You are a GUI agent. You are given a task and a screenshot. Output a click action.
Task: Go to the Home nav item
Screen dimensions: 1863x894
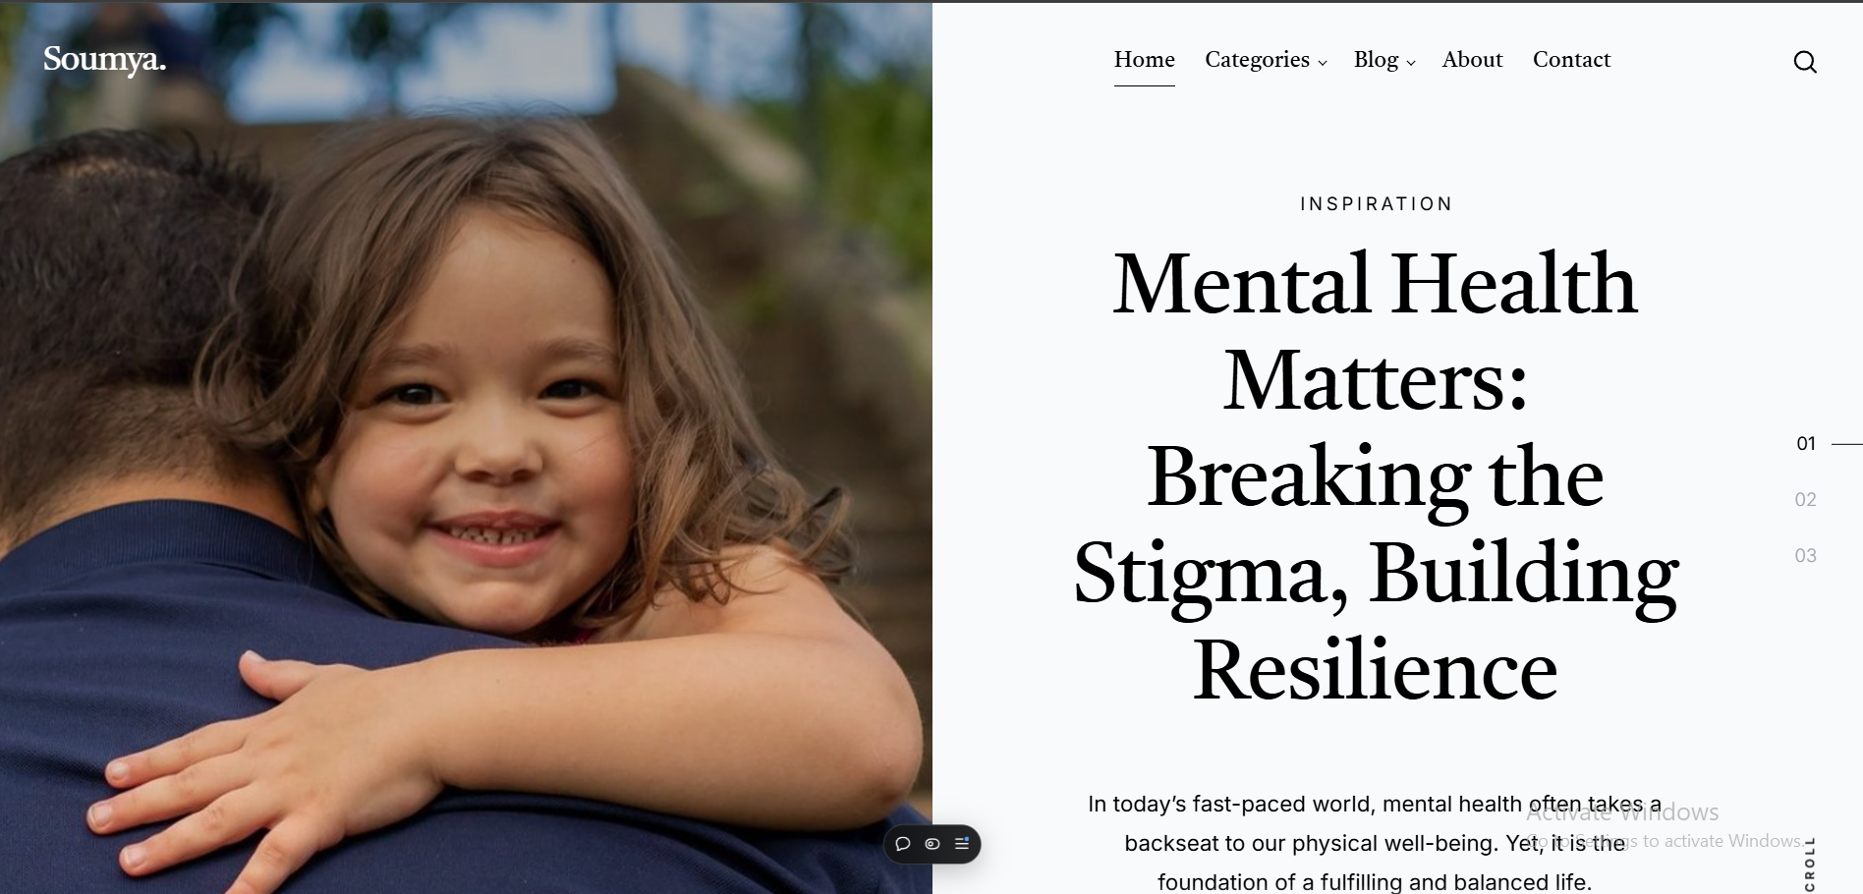tap(1144, 60)
